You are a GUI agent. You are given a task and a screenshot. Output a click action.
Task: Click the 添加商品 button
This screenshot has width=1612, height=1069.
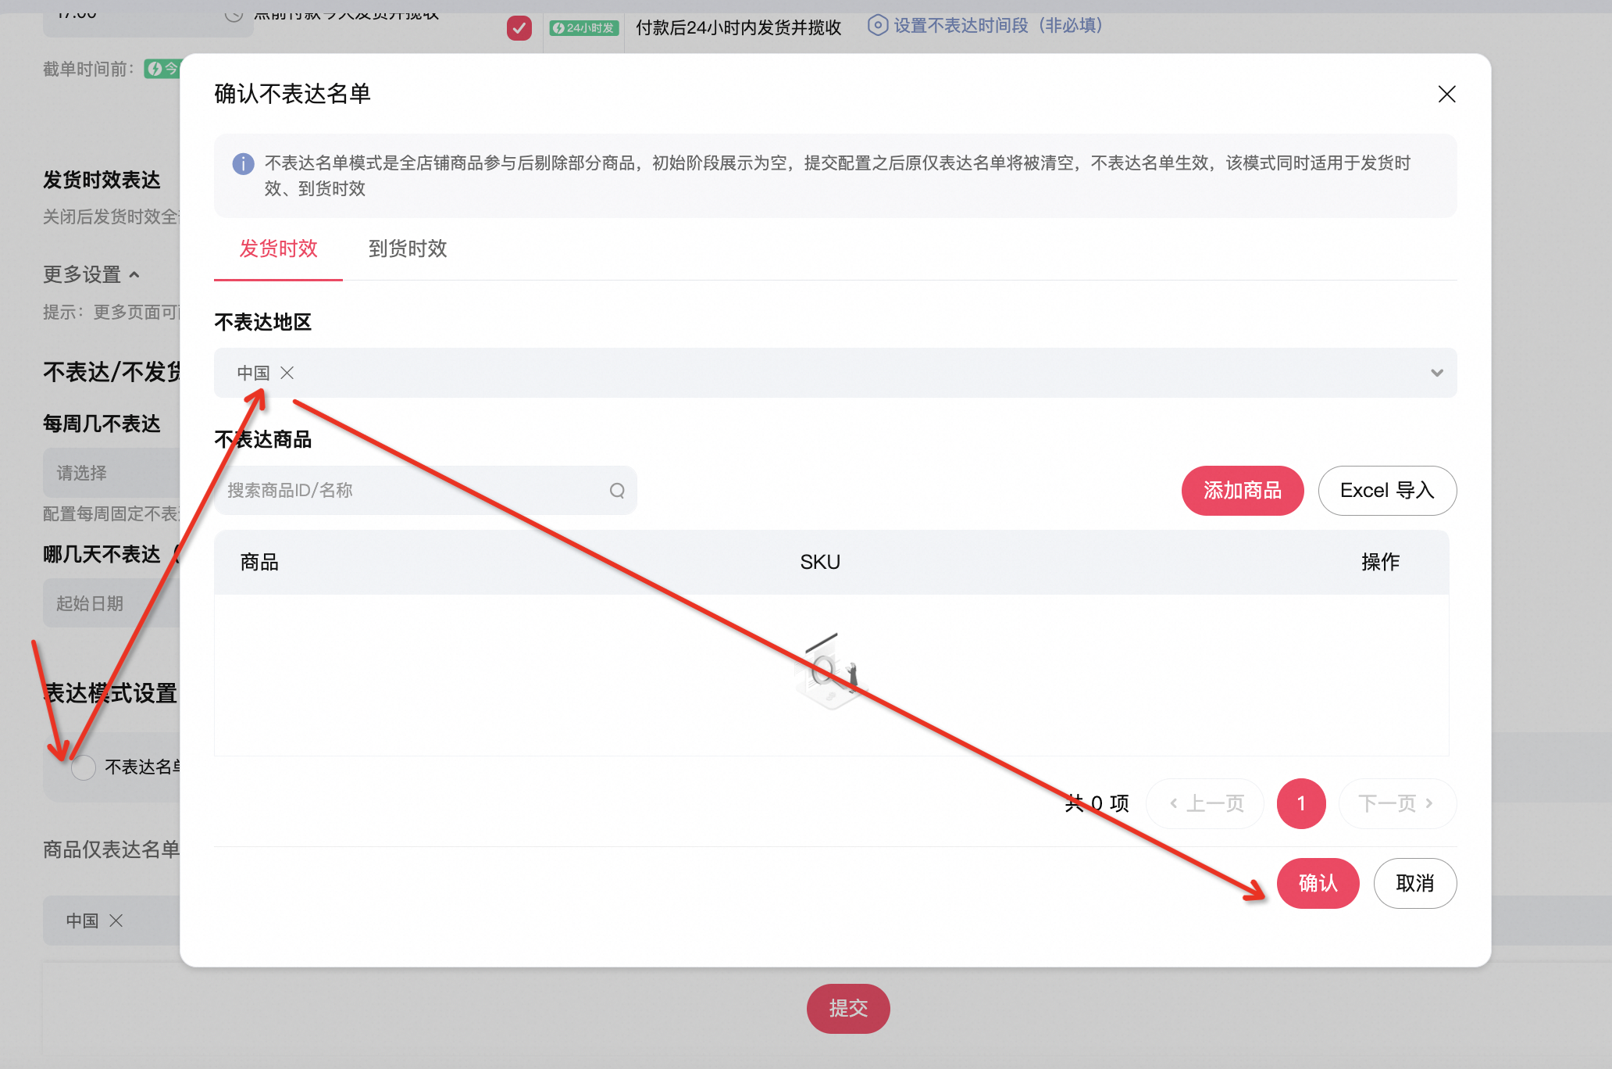1242,490
